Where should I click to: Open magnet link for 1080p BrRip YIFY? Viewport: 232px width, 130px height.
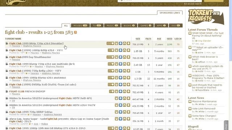[125, 50]
